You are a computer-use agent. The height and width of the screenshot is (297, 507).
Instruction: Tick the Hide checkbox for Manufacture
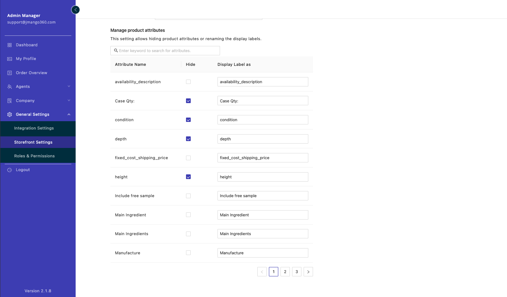tap(188, 253)
